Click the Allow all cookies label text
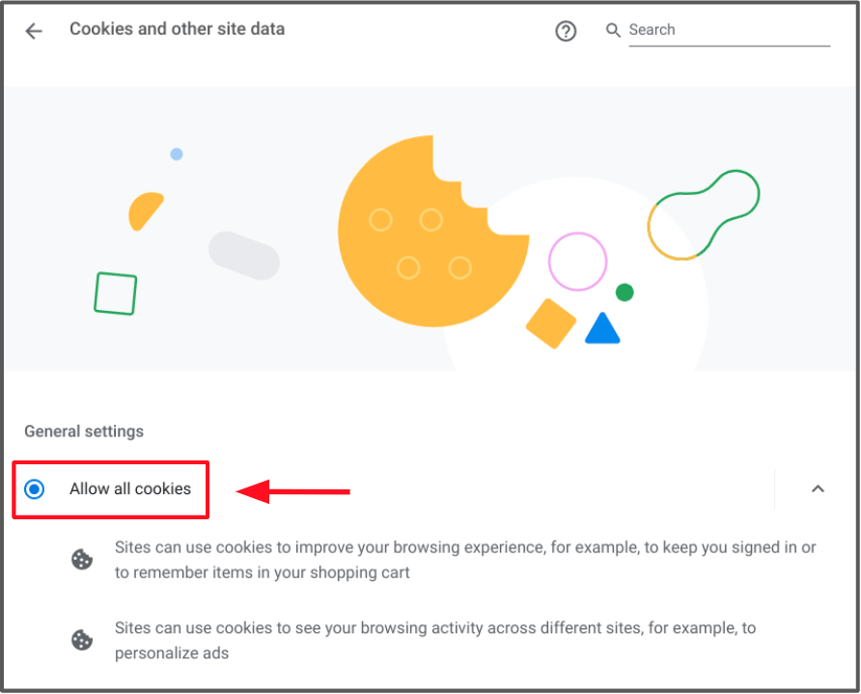 [x=129, y=489]
